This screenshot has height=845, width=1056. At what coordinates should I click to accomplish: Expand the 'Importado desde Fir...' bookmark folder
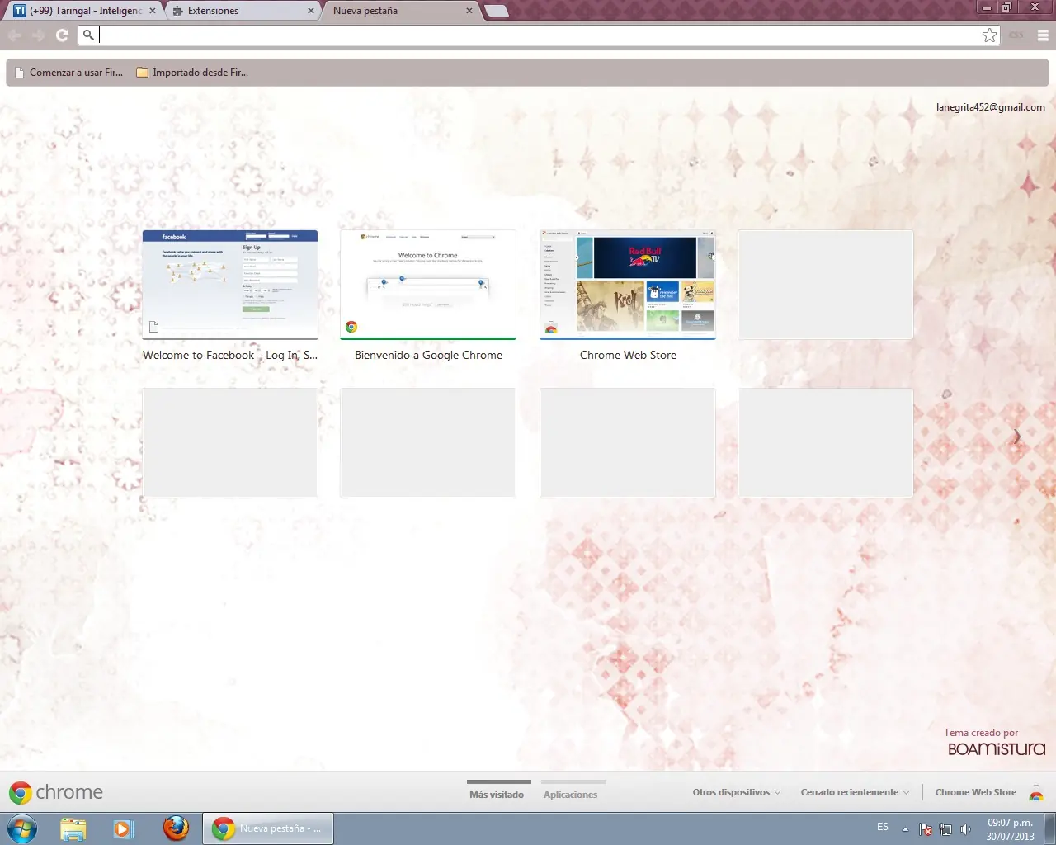coord(192,73)
